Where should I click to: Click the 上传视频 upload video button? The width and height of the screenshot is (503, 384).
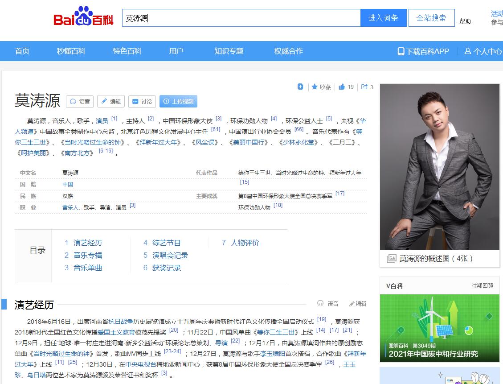(178, 102)
